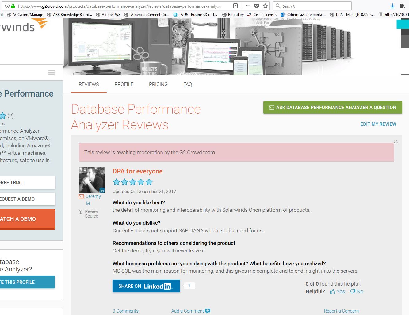
Task: Toggle reader view icon in the address bar
Action: coord(235,6)
